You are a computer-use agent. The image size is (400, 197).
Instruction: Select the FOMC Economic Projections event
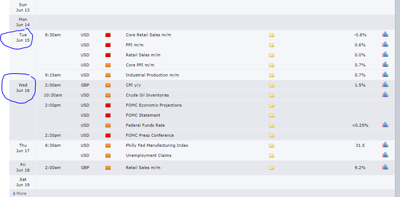tap(154, 105)
